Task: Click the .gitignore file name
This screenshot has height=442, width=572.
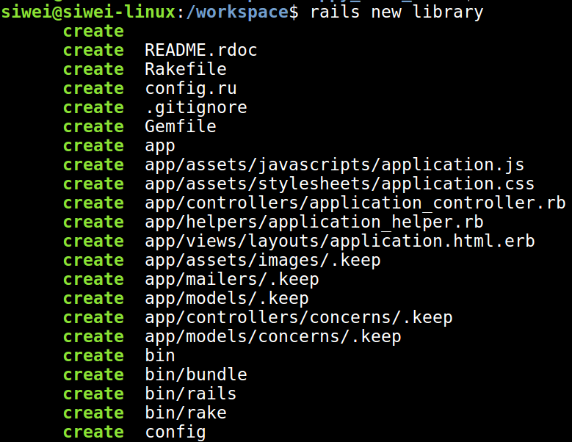Action: coord(196,108)
